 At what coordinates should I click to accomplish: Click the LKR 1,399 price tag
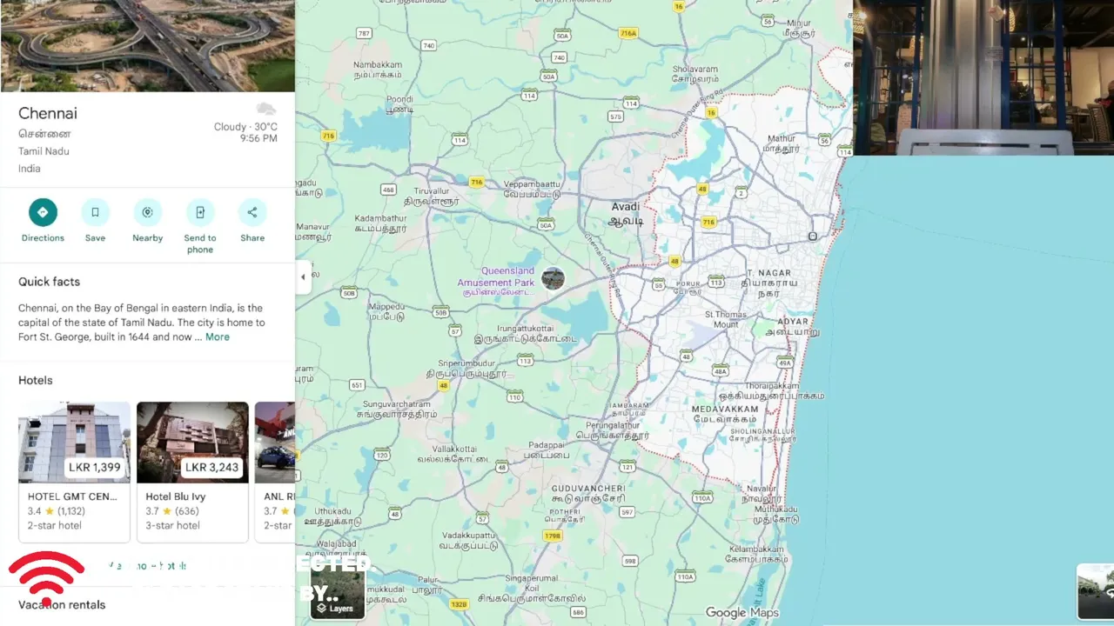[95, 467]
